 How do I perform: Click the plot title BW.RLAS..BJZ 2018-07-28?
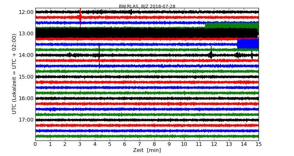pos(147,6)
